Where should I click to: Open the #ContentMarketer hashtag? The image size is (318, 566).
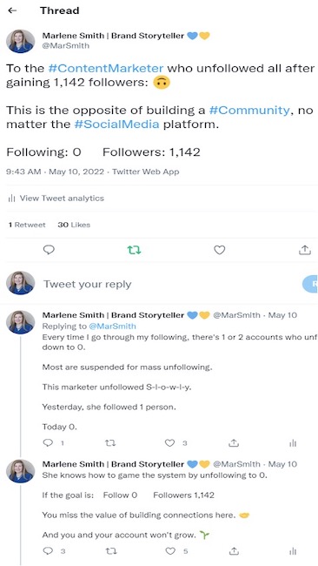click(x=106, y=68)
